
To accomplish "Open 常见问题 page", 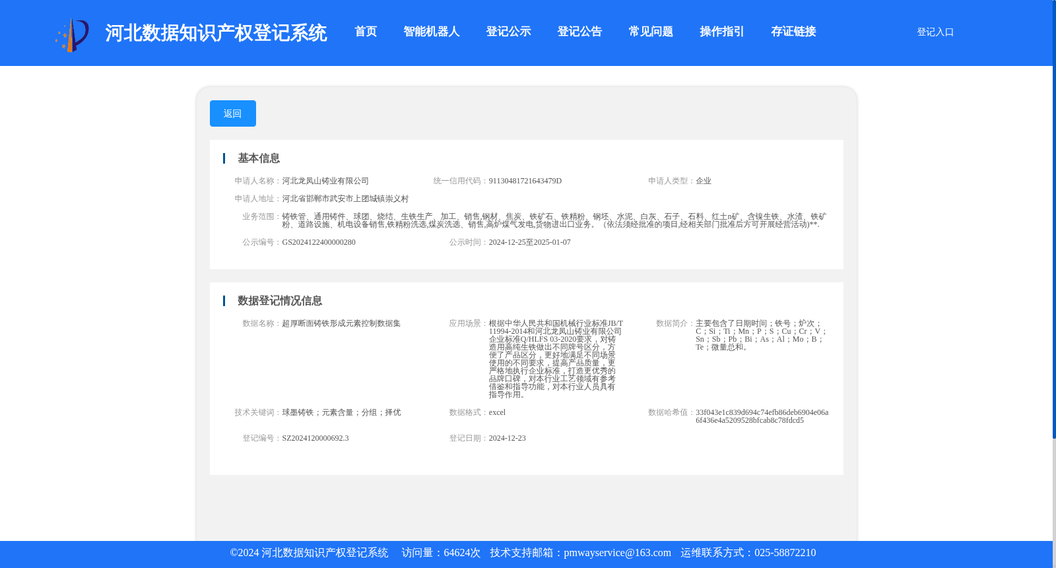I will pyautogui.click(x=651, y=32).
